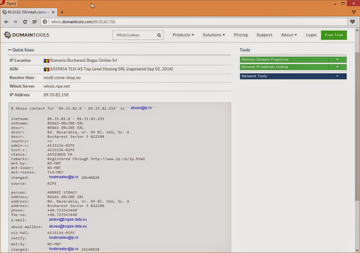Click hostmaster@ip.ro link beside first changed field
This screenshot has height=253, width=360.
(x=64, y=177)
